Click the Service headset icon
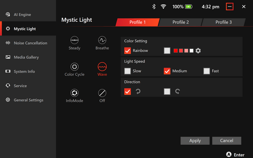This screenshot has width=253, height=158. click(8, 85)
